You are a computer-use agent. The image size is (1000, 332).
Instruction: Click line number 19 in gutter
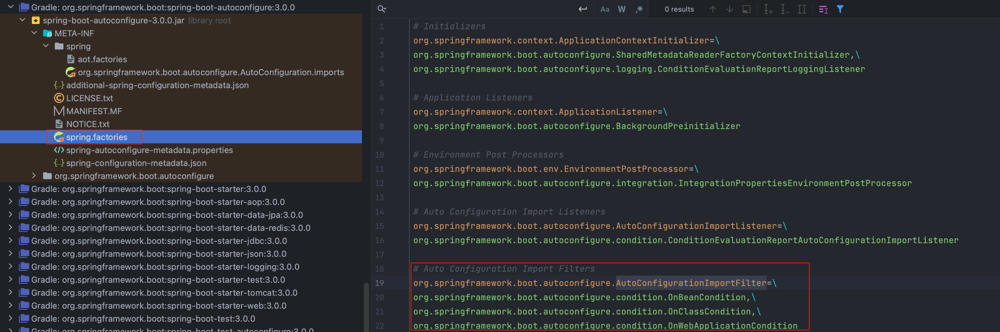pyautogui.click(x=379, y=283)
